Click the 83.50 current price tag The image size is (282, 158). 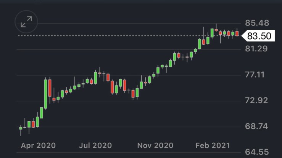point(258,36)
